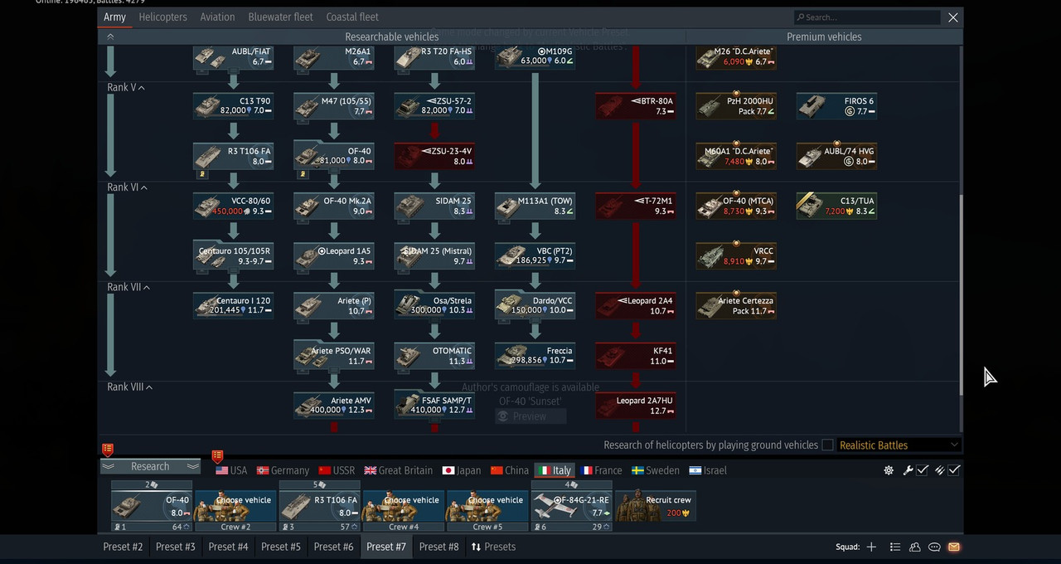The image size is (1061, 564).
Task: Switch to the Aviation tab
Action: 217,17
